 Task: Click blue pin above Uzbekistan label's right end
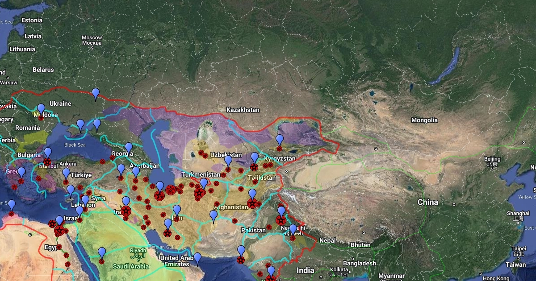[x=228, y=161]
